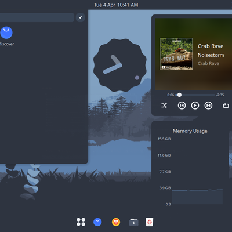Click the song progress slider knob

[179, 95]
